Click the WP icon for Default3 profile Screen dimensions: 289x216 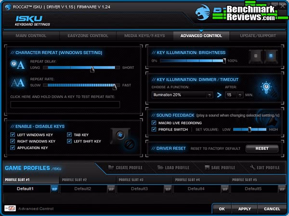[168, 189]
